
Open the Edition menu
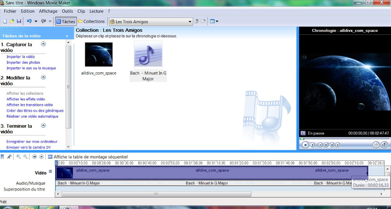point(28,11)
